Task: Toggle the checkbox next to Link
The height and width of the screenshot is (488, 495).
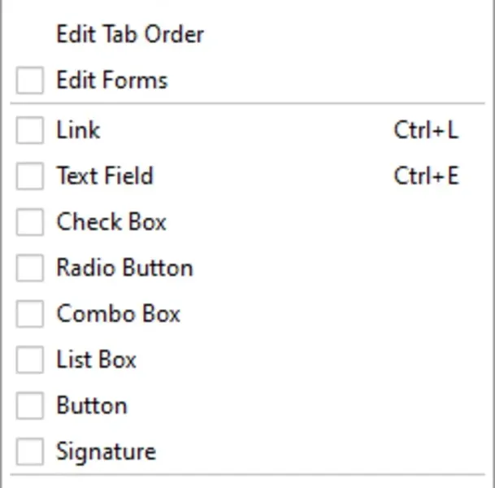Action: [30, 130]
